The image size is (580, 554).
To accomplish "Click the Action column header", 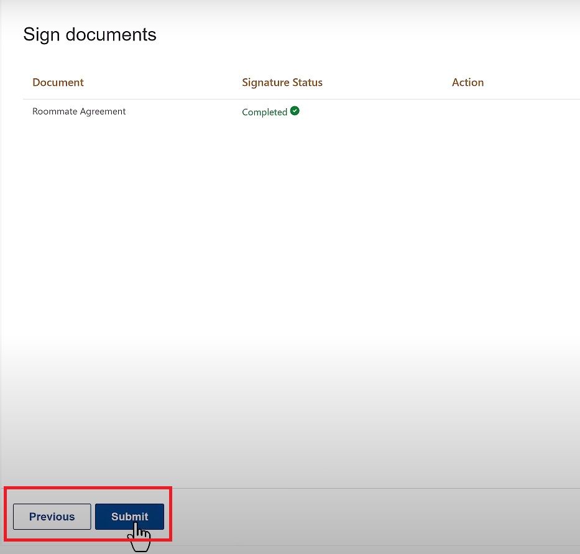I will click(x=467, y=83).
